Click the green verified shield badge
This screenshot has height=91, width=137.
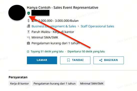click(x=28, y=13)
